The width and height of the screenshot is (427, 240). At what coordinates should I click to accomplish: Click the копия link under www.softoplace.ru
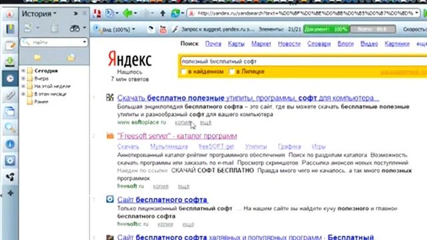pyautogui.click(x=183, y=123)
